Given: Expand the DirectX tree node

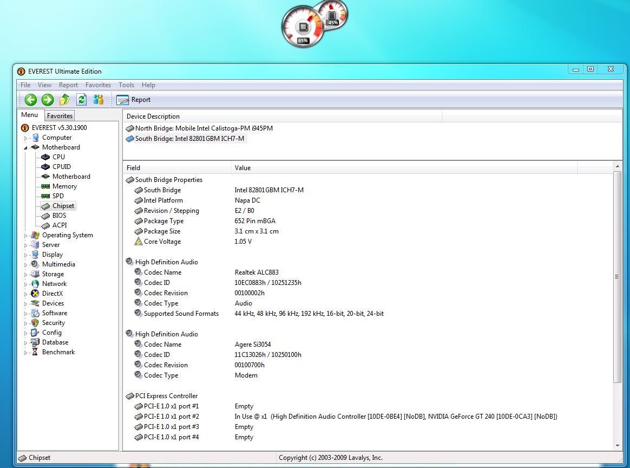Looking at the screenshot, I should point(26,294).
